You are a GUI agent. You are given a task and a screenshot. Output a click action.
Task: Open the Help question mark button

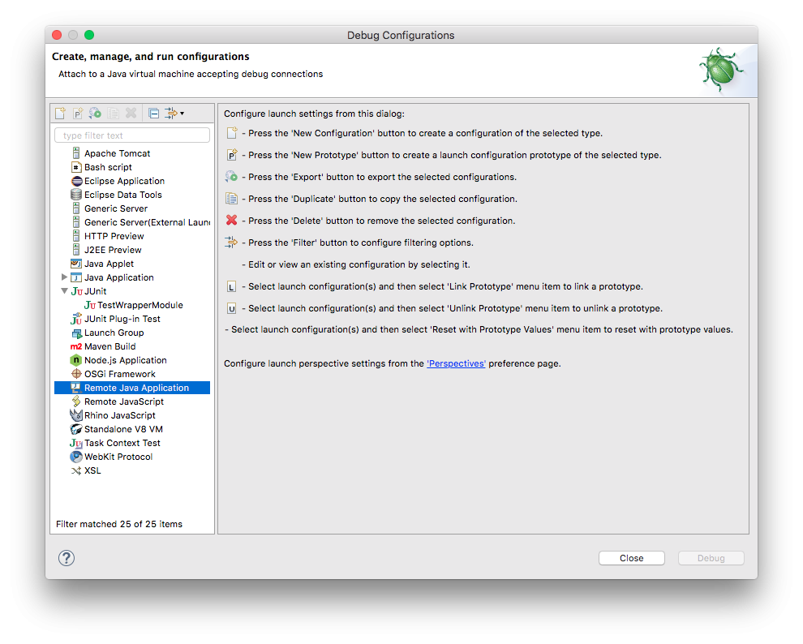(67, 558)
